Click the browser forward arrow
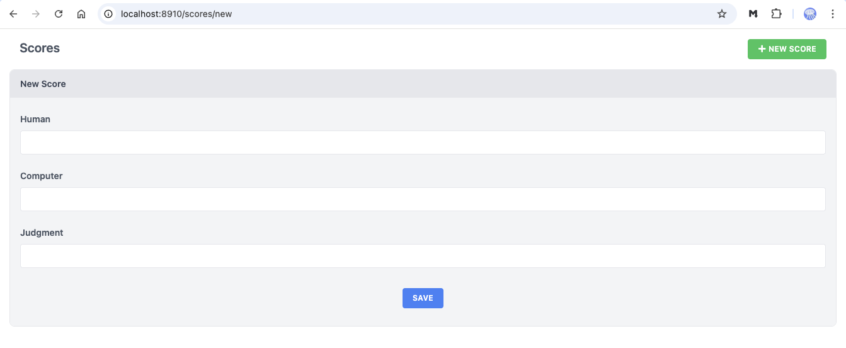 point(36,14)
